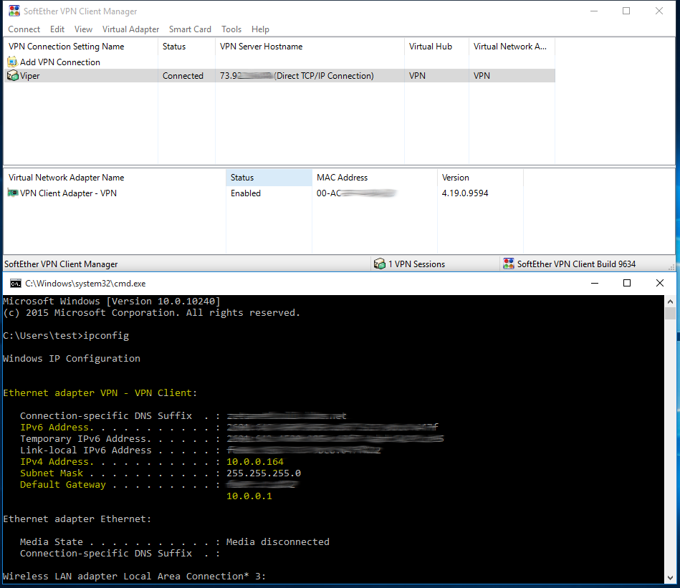Click Ethernet adapter VPN - VPN Client heading
The height and width of the screenshot is (588, 680).
pos(100,393)
